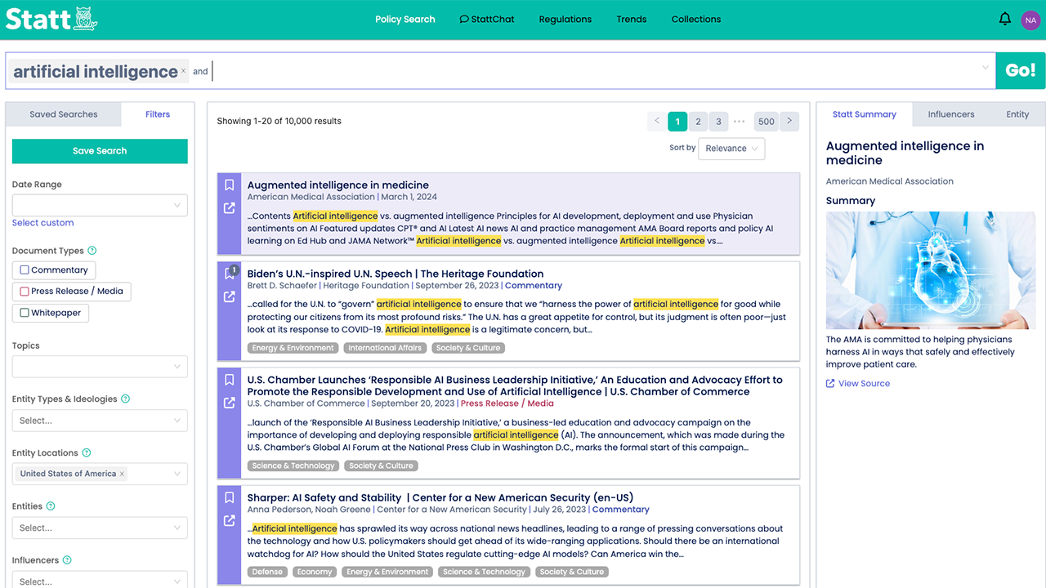
Task: Open the NA user avatar menu
Action: tap(1030, 20)
